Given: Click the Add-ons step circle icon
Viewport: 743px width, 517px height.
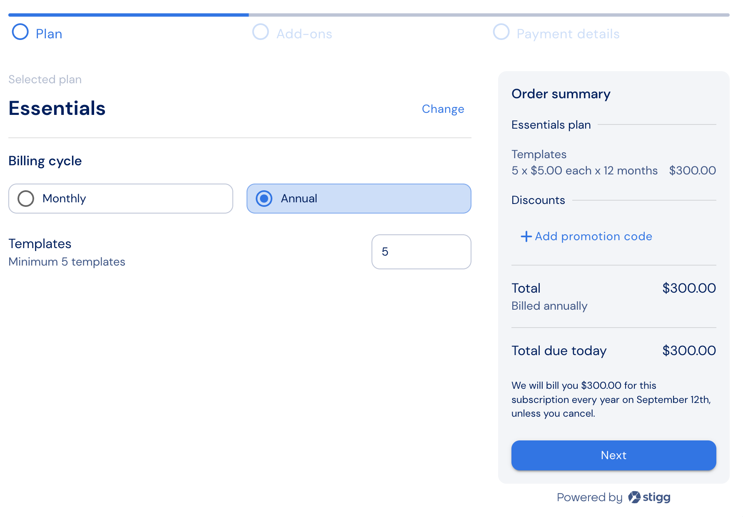Looking at the screenshot, I should pos(261,32).
